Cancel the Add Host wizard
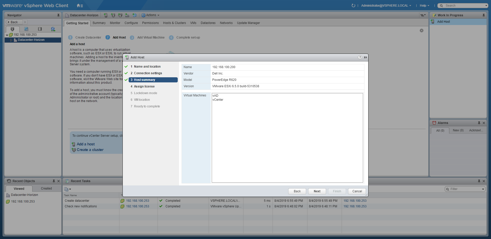The width and height of the screenshot is (491, 239). 357,191
